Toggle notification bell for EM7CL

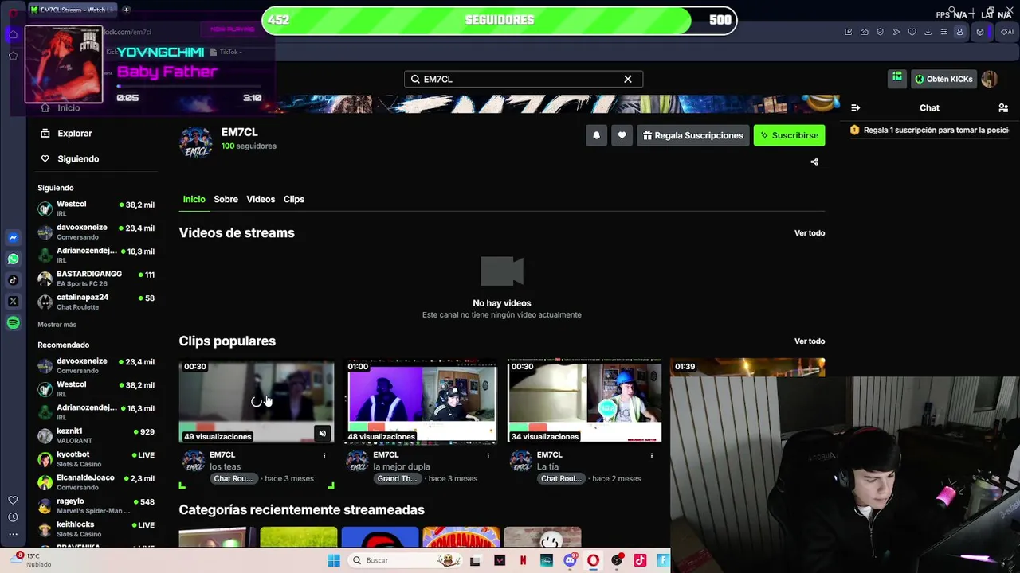coord(596,135)
